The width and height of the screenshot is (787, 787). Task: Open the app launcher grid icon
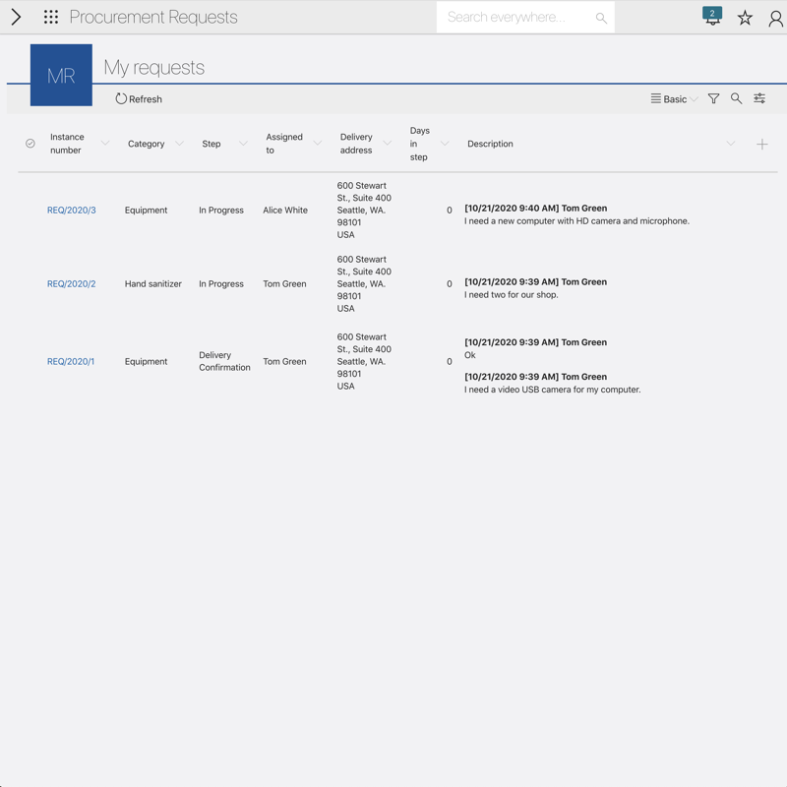point(51,18)
